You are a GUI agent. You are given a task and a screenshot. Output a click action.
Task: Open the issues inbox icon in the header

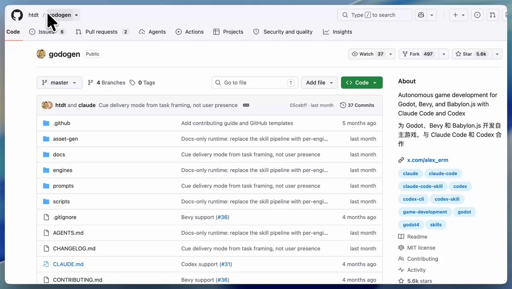point(477,15)
